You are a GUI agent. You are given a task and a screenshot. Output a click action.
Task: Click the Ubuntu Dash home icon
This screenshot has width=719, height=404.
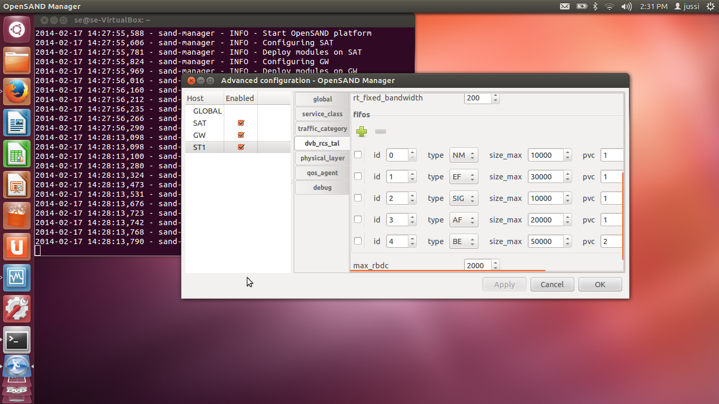click(x=17, y=29)
